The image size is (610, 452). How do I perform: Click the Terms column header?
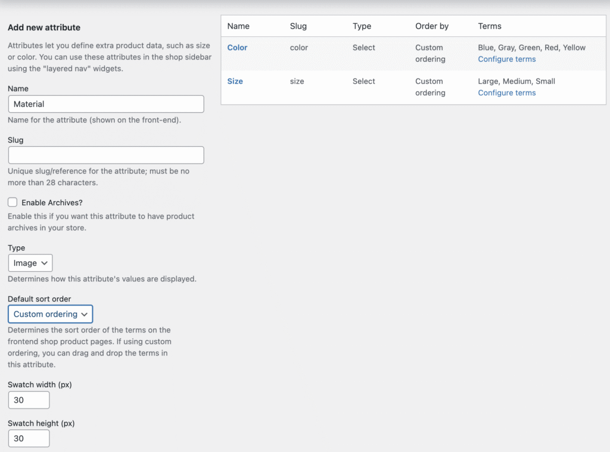click(490, 26)
